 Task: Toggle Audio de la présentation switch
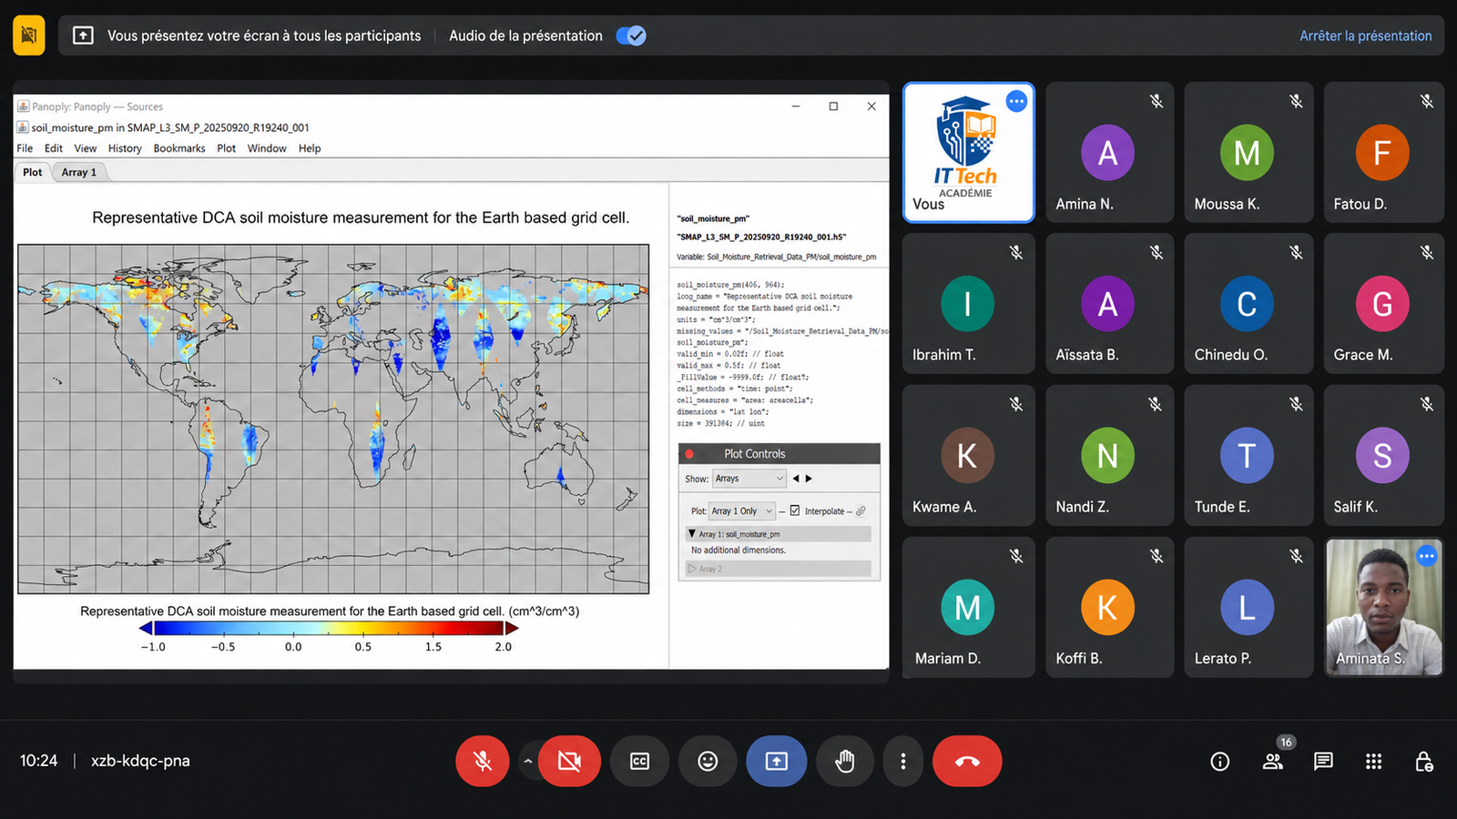coord(631,35)
